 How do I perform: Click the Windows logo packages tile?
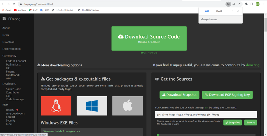point(92,106)
